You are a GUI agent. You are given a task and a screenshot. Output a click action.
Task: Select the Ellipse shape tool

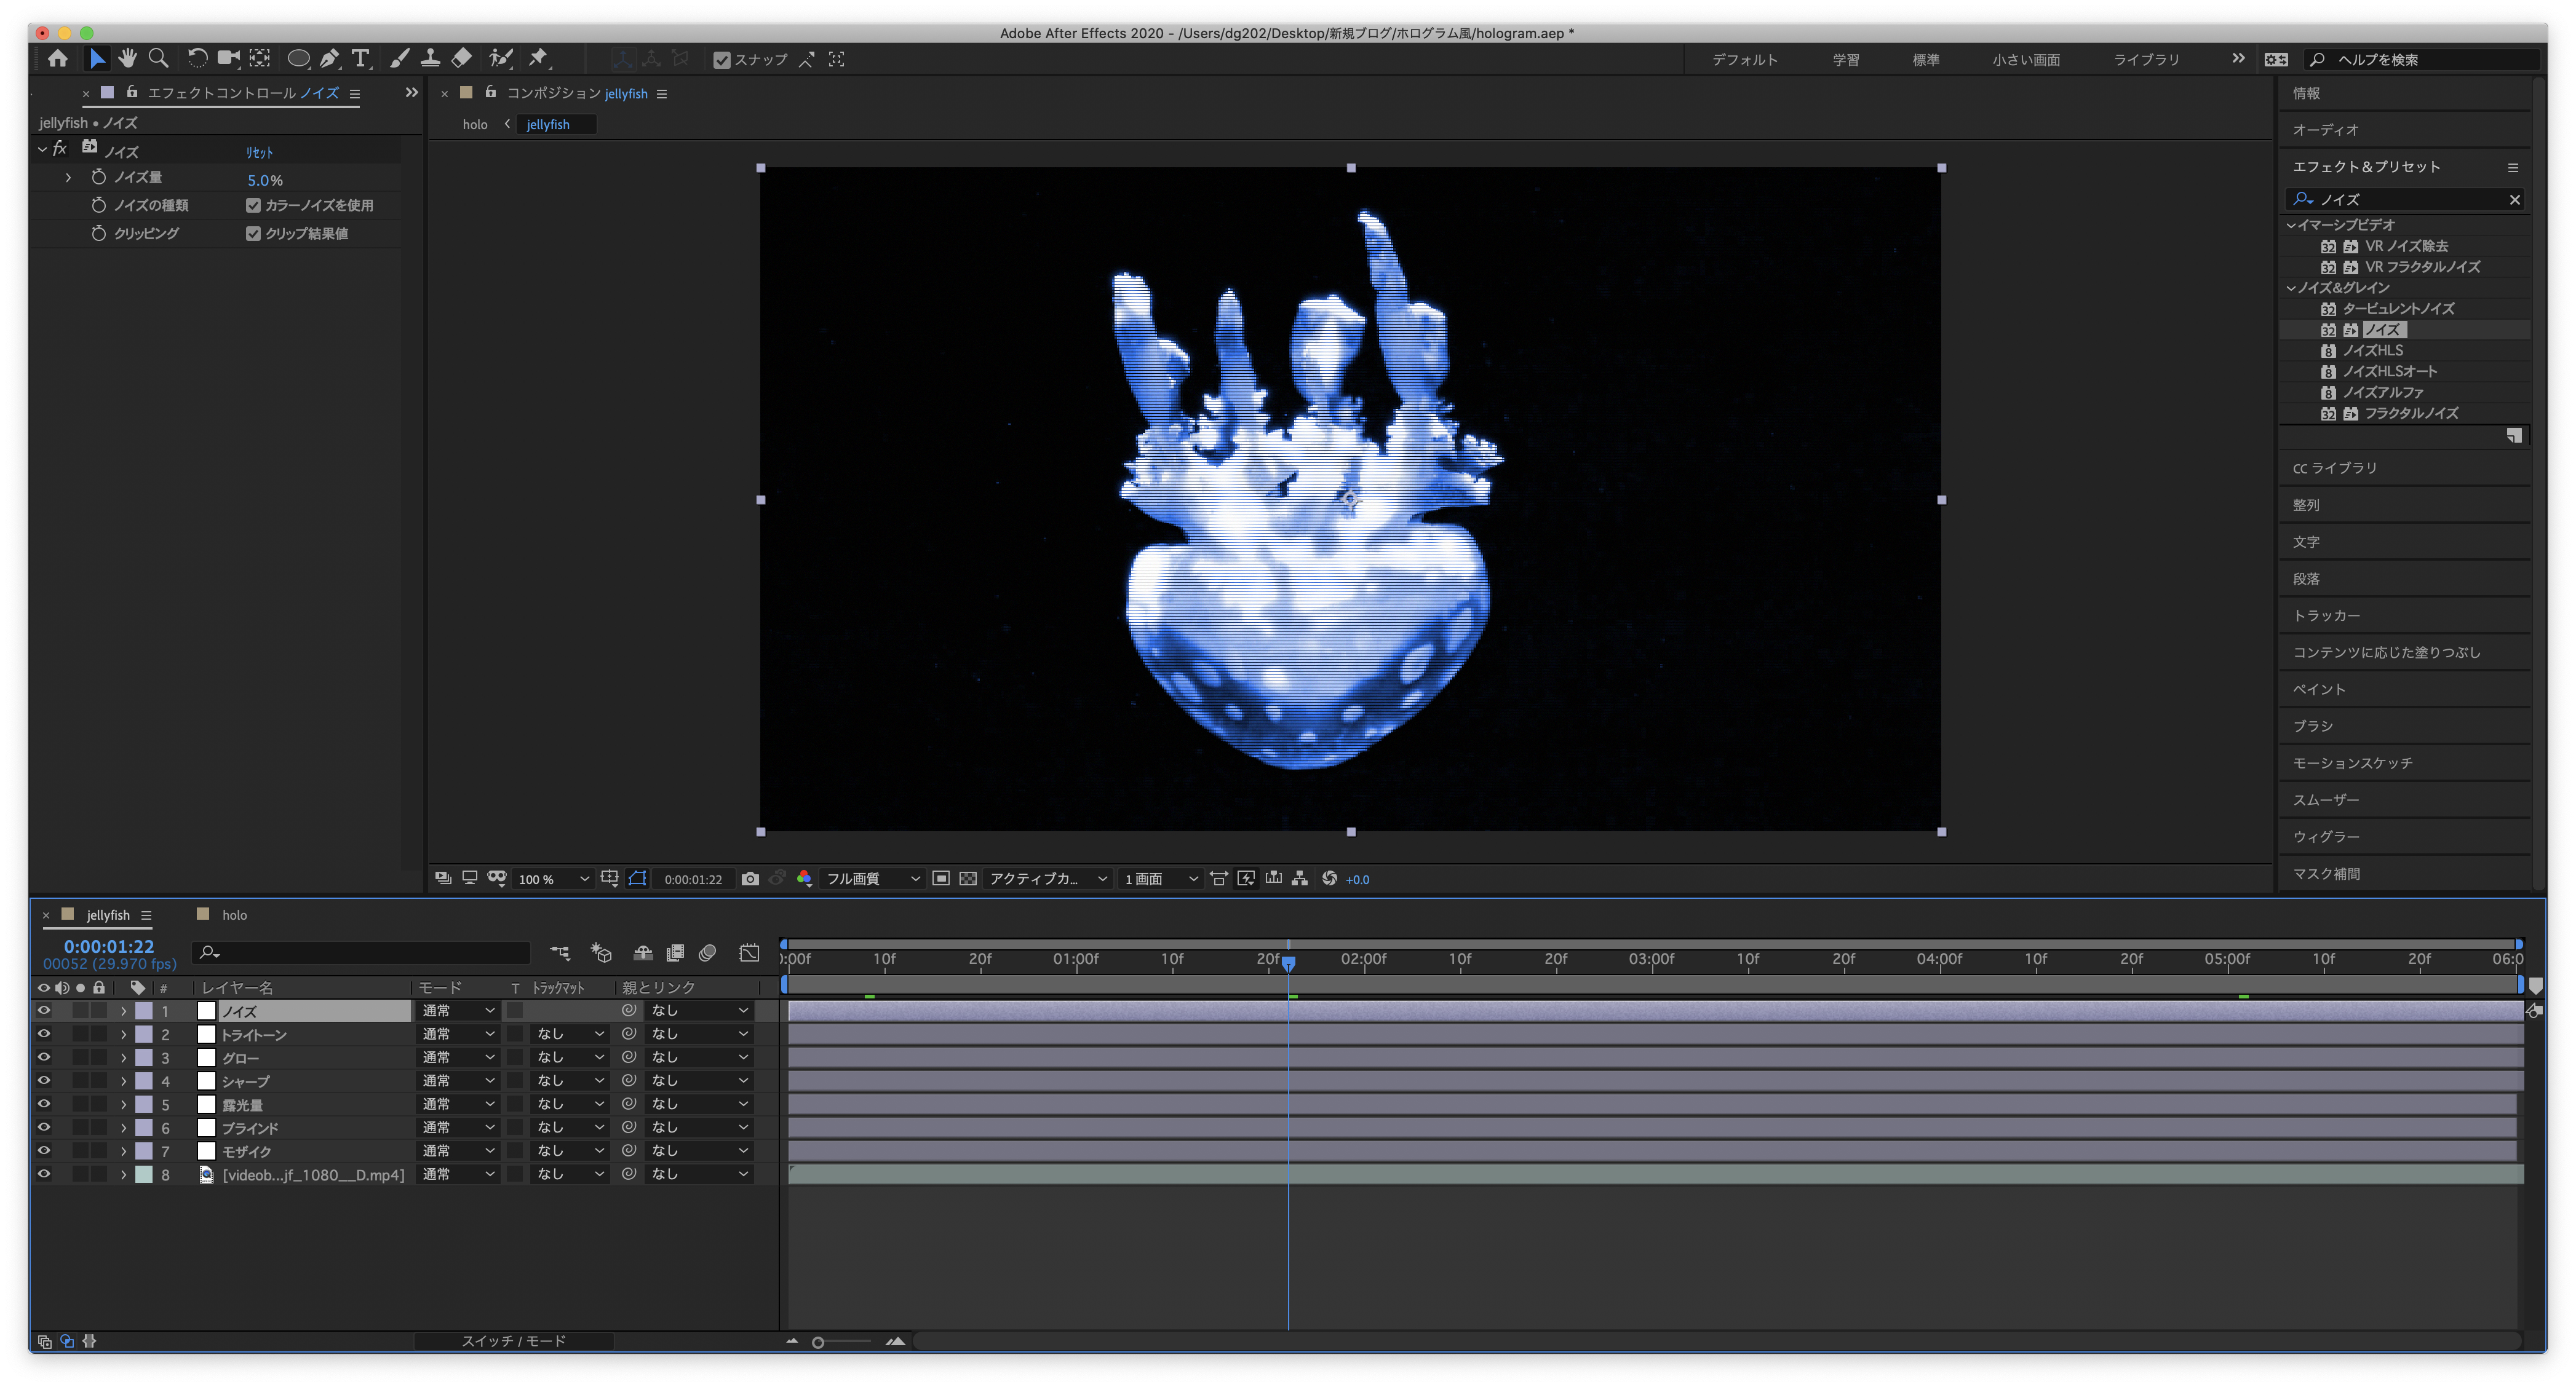point(298,58)
